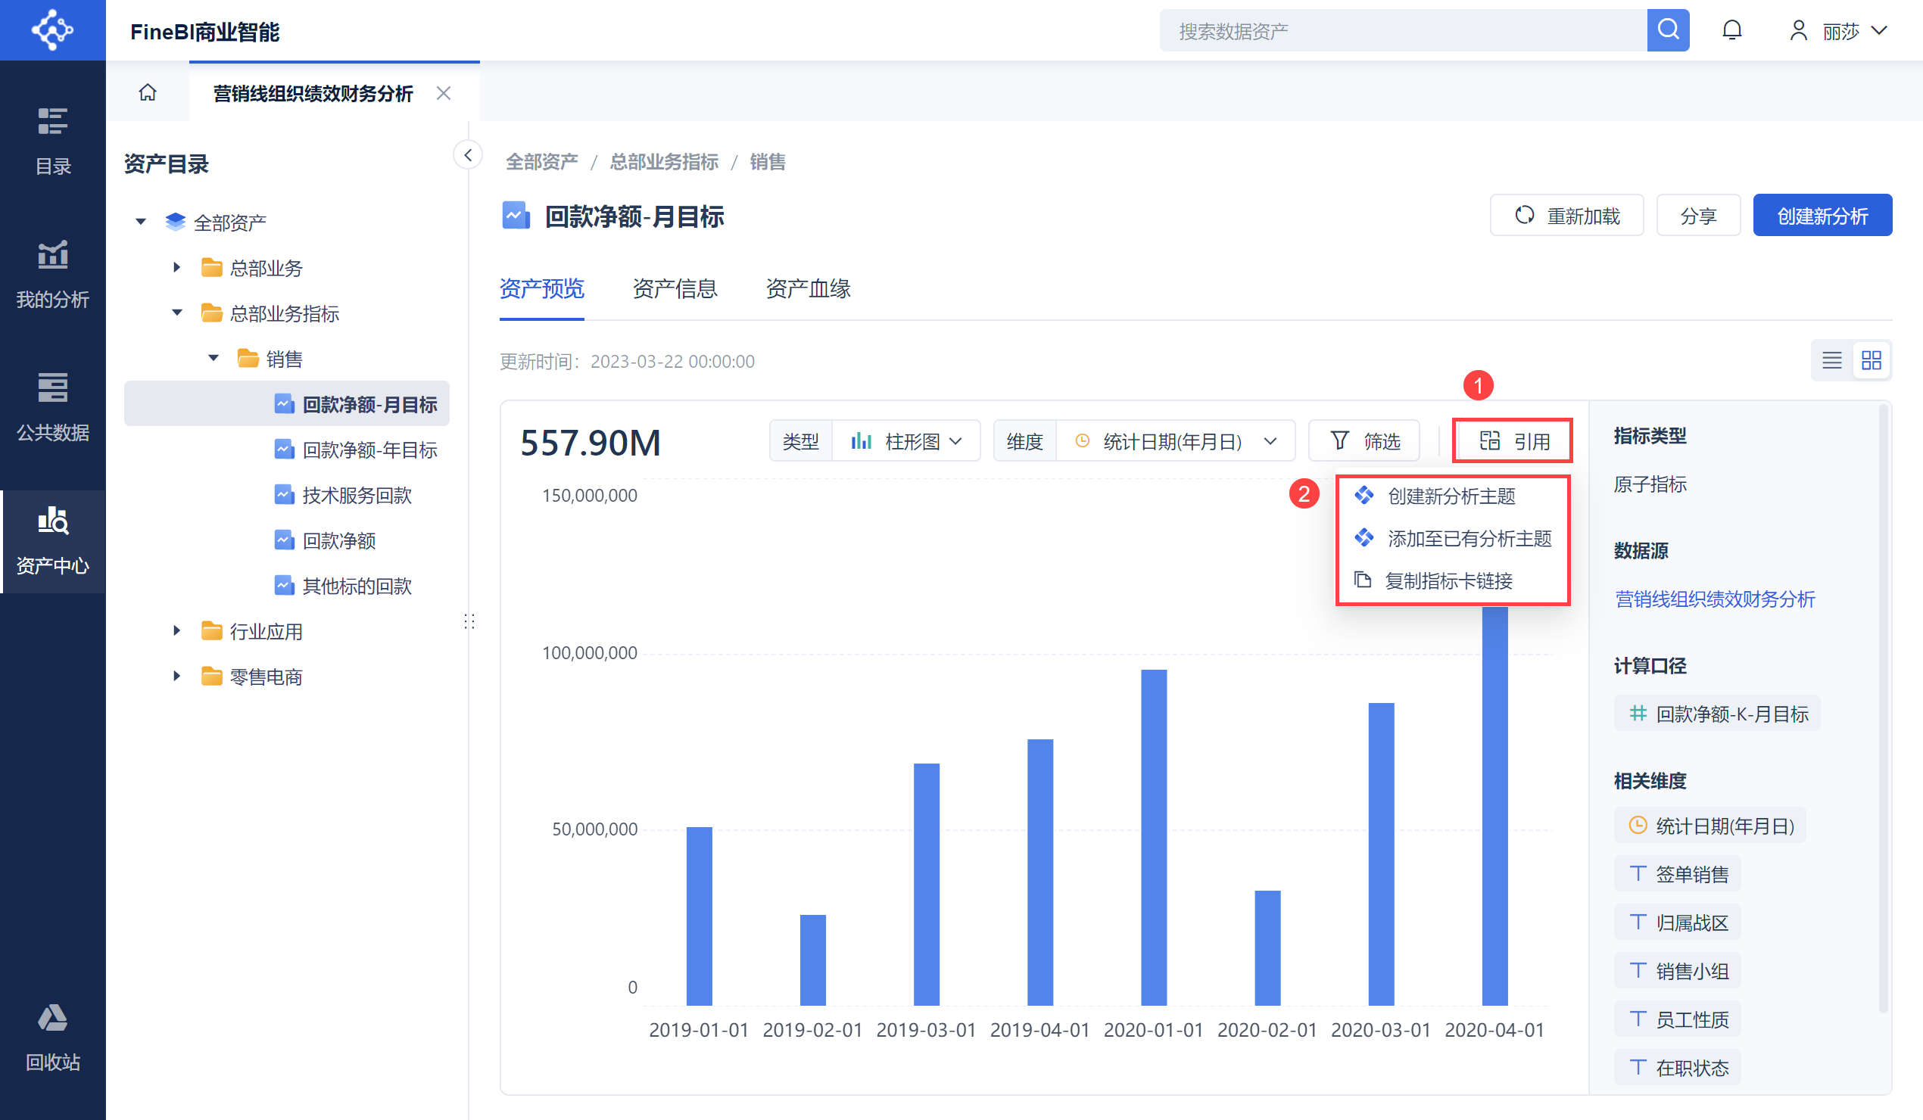Click the 归属战区 dimension chip

click(x=1677, y=922)
